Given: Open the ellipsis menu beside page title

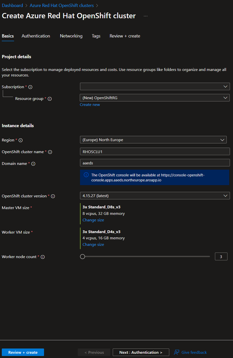Looking at the screenshot, I should (x=146, y=16).
